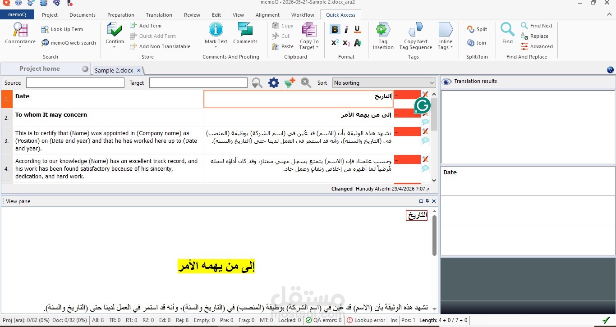The image size is (616, 327).
Task: Close the Project home tab
Action: pyautogui.click(x=85, y=69)
